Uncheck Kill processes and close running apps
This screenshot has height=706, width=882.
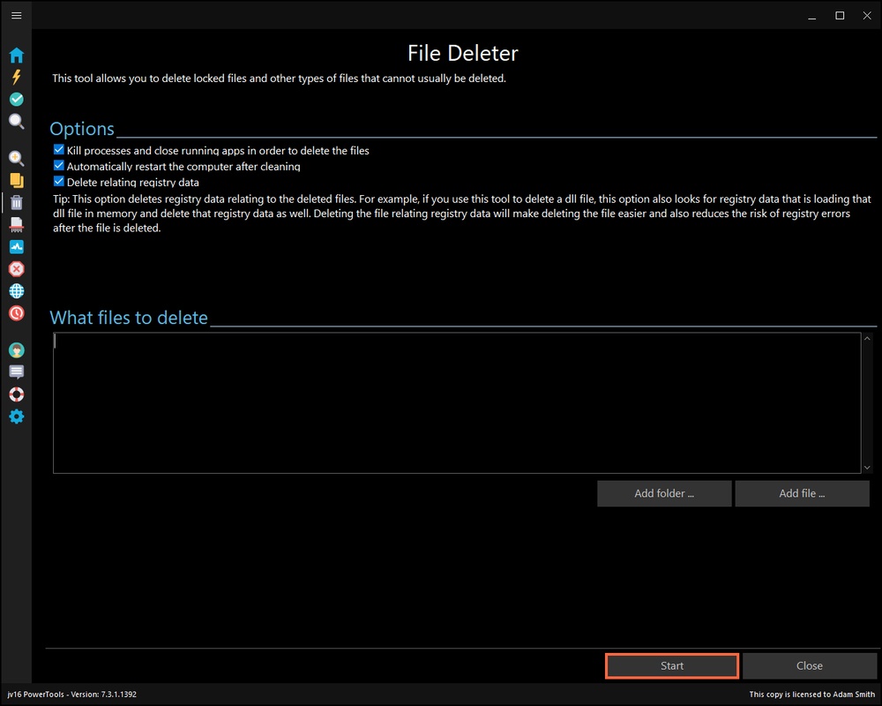click(58, 150)
